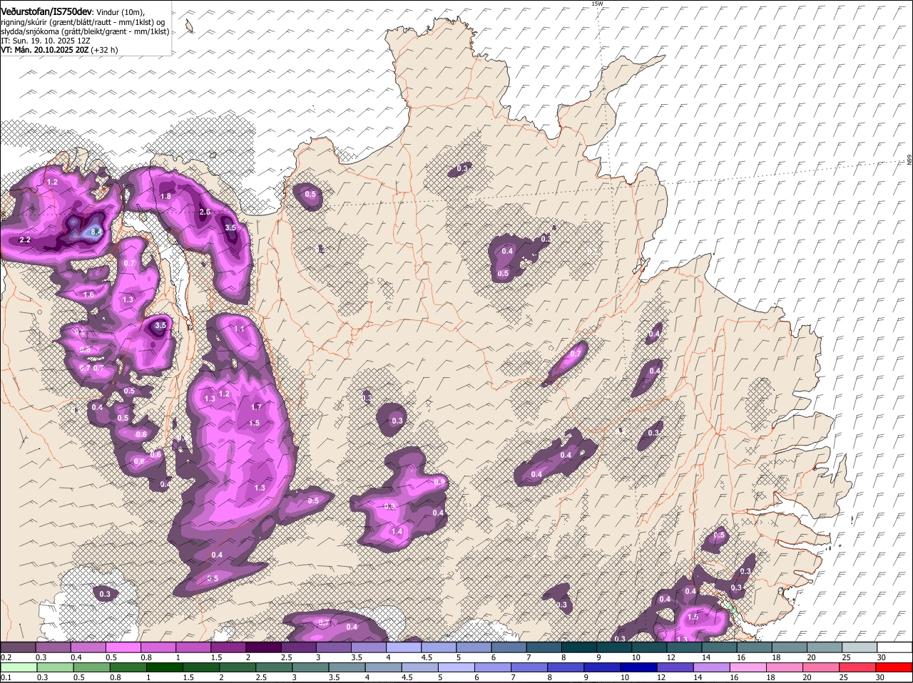The image size is (913, 683).
Task: Click the '1.8' value label on the map
Action: pyautogui.click(x=165, y=196)
